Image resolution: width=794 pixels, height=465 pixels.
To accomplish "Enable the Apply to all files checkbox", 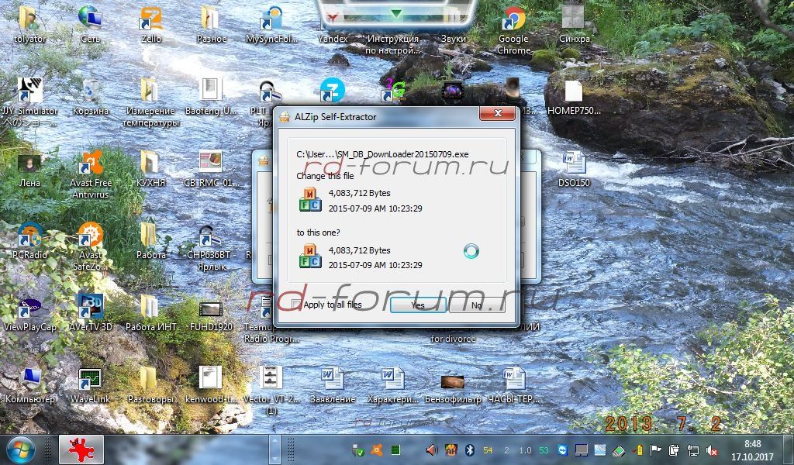I will point(296,305).
